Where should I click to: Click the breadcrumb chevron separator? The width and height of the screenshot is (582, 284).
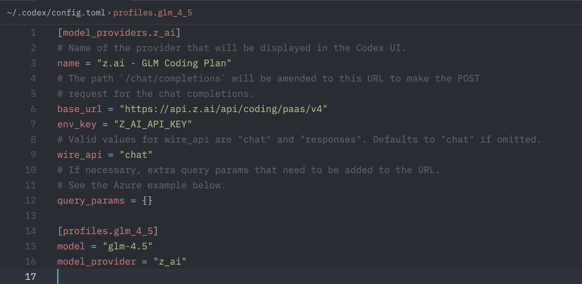coord(109,13)
